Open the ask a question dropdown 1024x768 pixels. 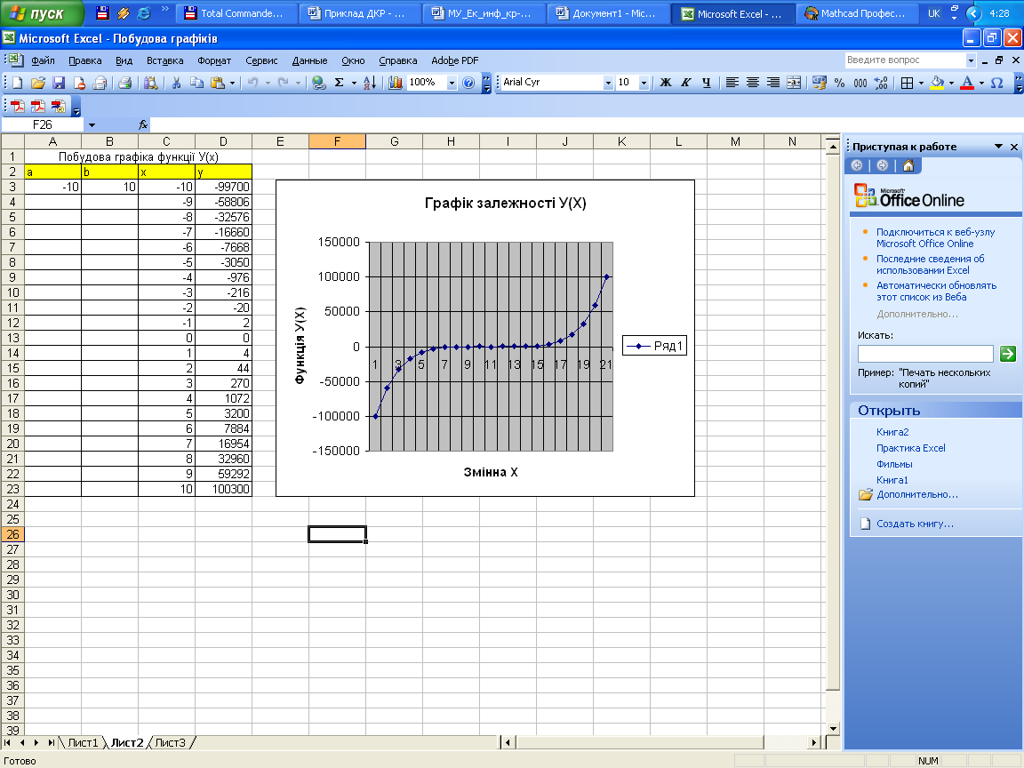click(x=971, y=60)
